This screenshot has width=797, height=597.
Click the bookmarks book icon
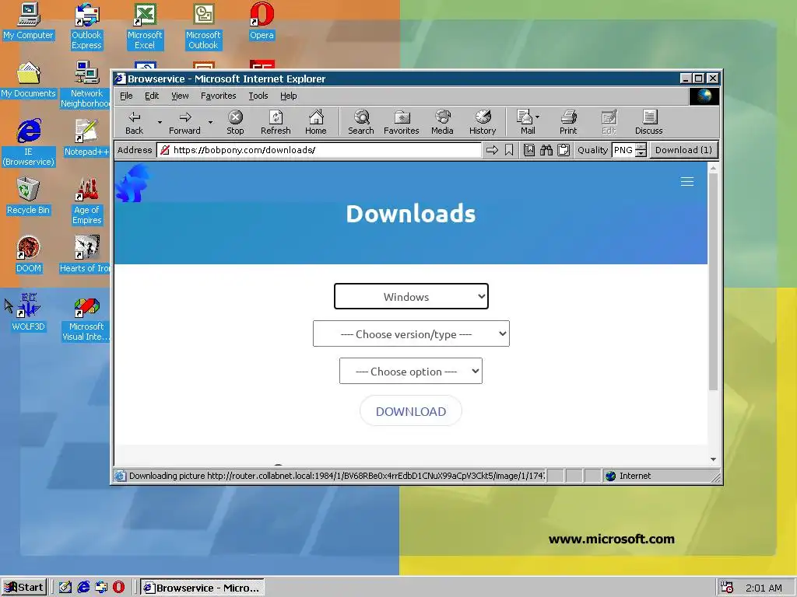[x=529, y=150]
